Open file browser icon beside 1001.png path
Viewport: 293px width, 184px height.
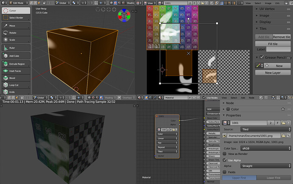coord(283,136)
